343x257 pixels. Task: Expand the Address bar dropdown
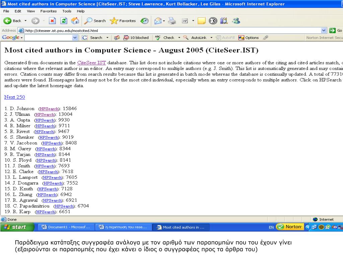pos(324,30)
